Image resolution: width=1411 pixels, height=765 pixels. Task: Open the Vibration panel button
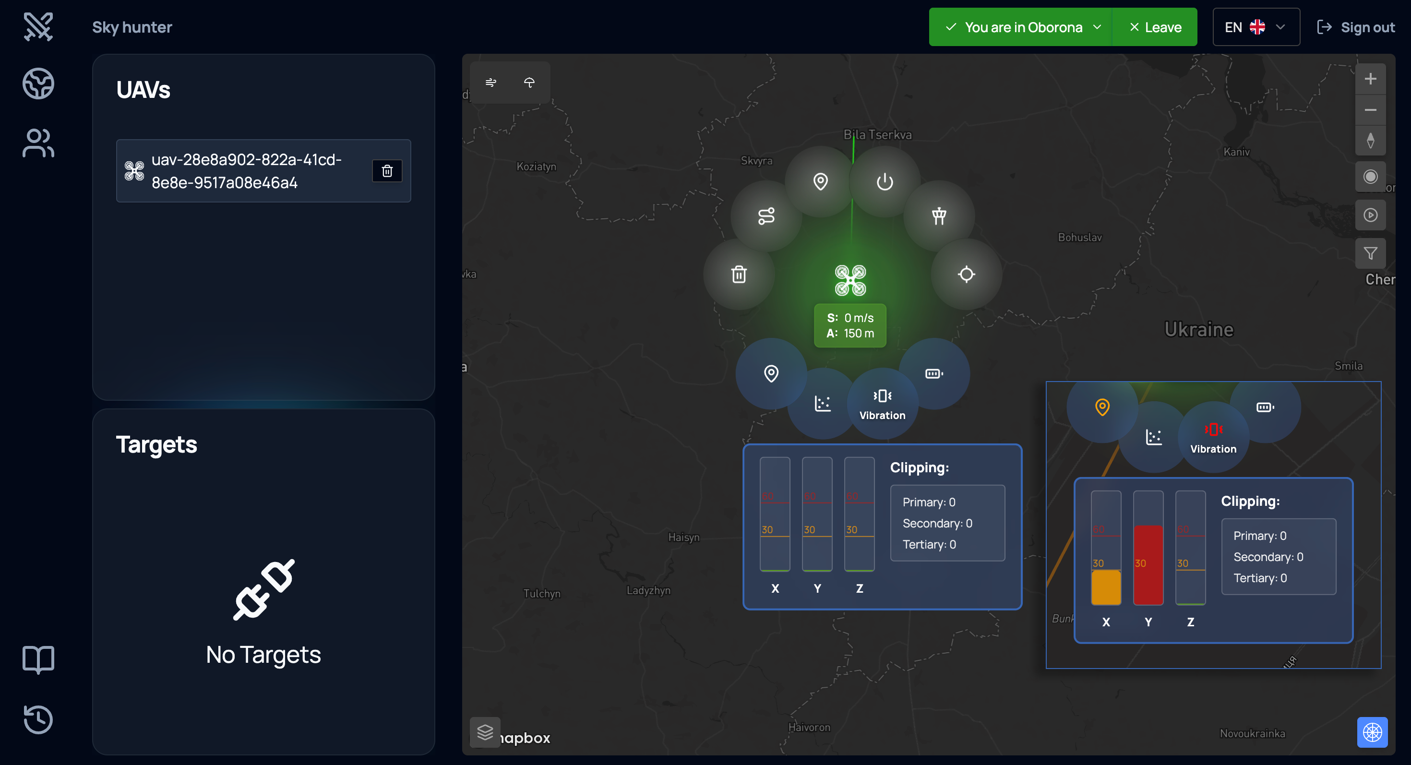point(882,404)
